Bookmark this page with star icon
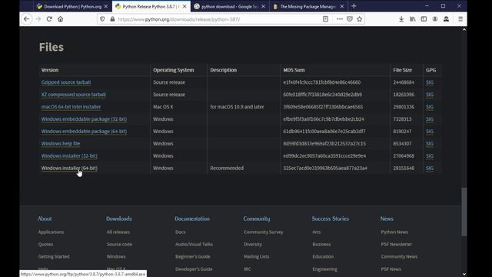Screen dimensions: 492x277 tap(360, 19)
